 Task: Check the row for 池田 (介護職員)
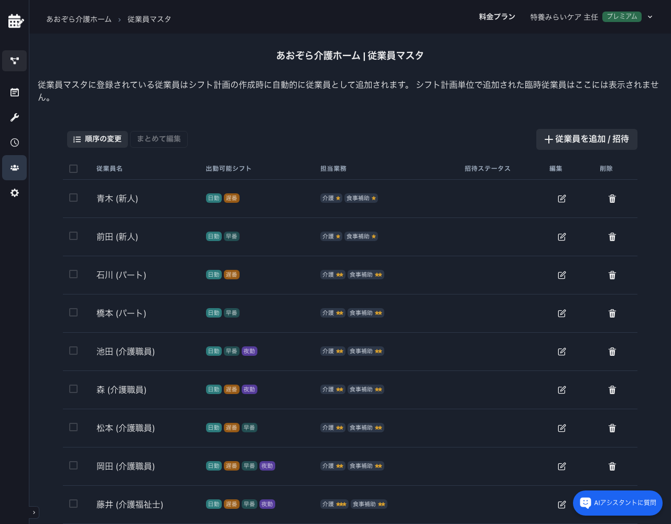(x=73, y=351)
